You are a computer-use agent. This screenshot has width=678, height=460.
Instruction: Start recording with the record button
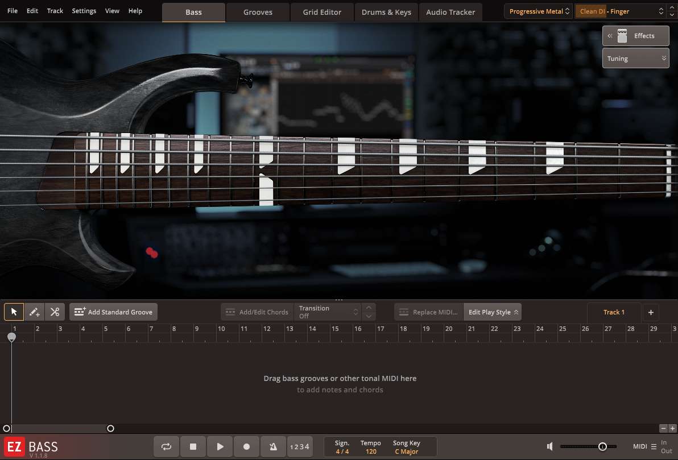point(246,446)
